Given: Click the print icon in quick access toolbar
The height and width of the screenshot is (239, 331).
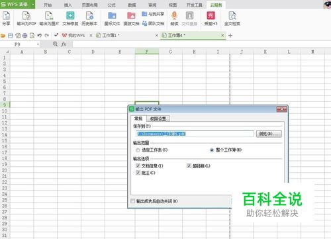Looking at the screenshot, I should (x=25, y=35).
